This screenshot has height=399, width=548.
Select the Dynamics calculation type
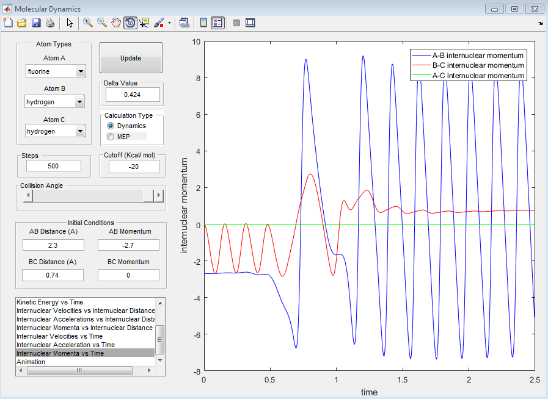(x=111, y=126)
